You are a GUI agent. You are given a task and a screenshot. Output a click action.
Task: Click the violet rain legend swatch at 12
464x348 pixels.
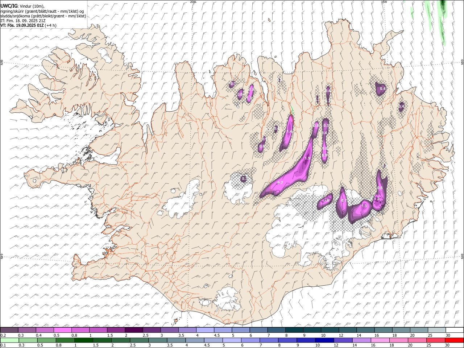pos(343,340)
